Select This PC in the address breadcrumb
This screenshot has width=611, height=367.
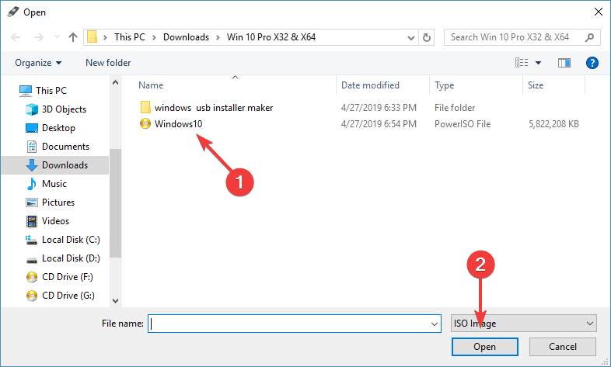[129, 37]
